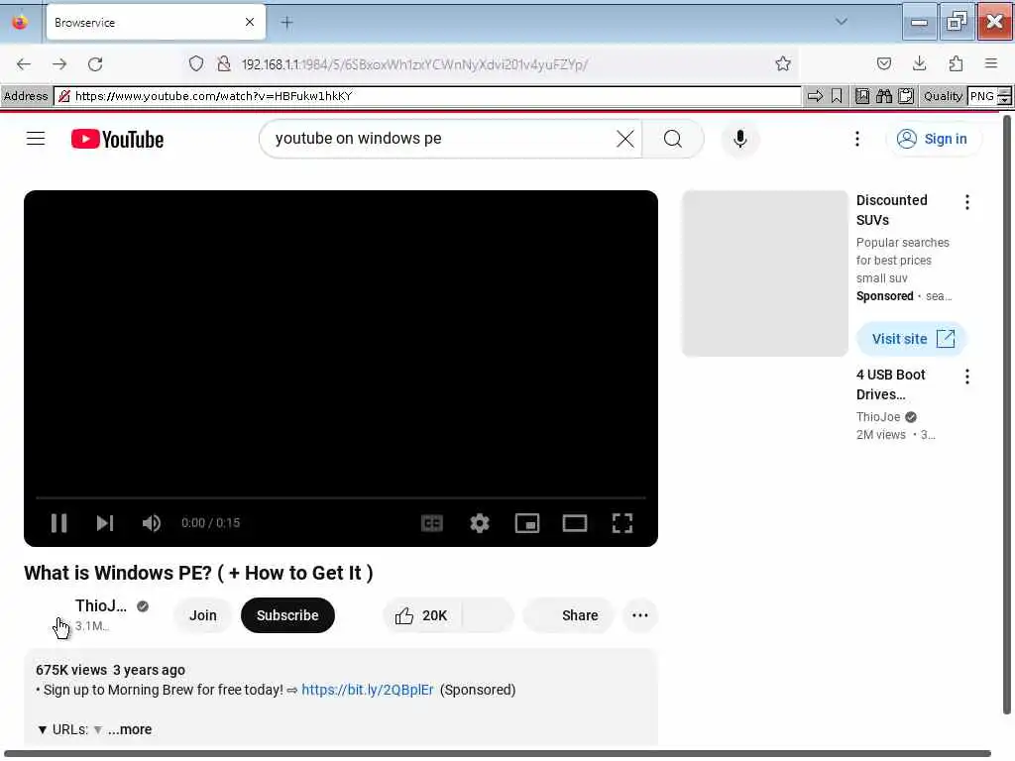Pause the video playback
Screen dimensions: 1015x761
tap(58, 523)
